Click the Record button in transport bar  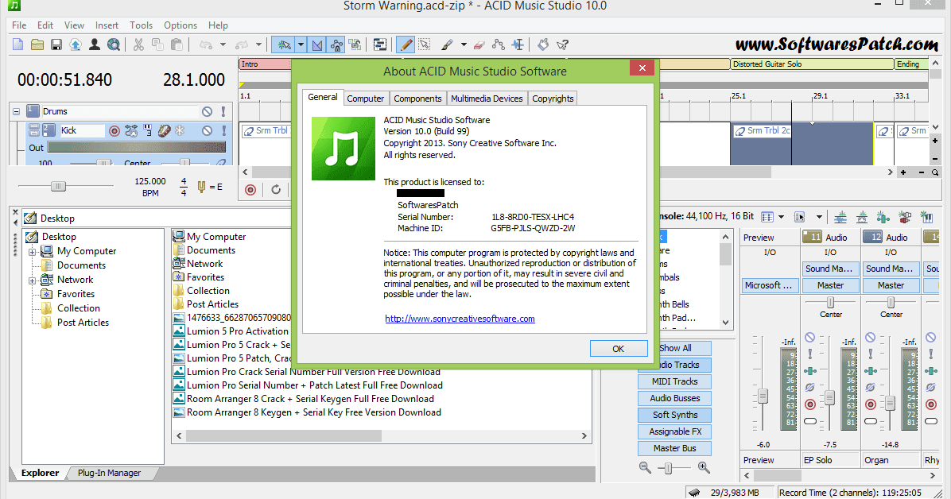click(250, 190)
